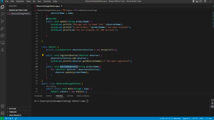Toggle primary side bar layout icon
This screenshot has width=214, height=120.
click(x=194, y=1)
